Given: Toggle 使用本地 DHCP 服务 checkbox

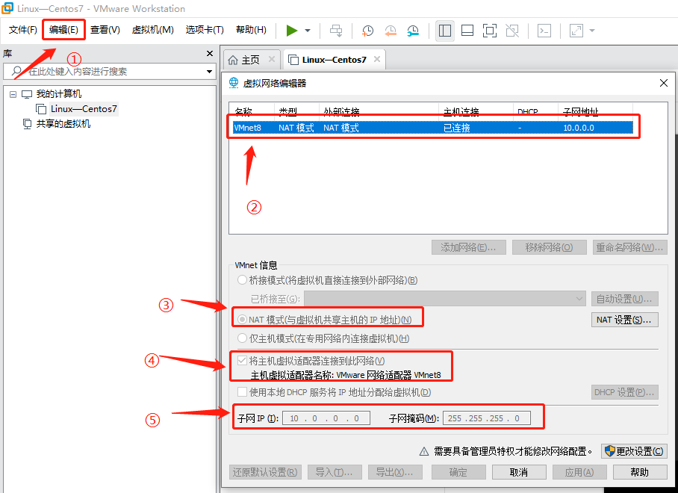Looking at the screenshot, I should point(242,392).
